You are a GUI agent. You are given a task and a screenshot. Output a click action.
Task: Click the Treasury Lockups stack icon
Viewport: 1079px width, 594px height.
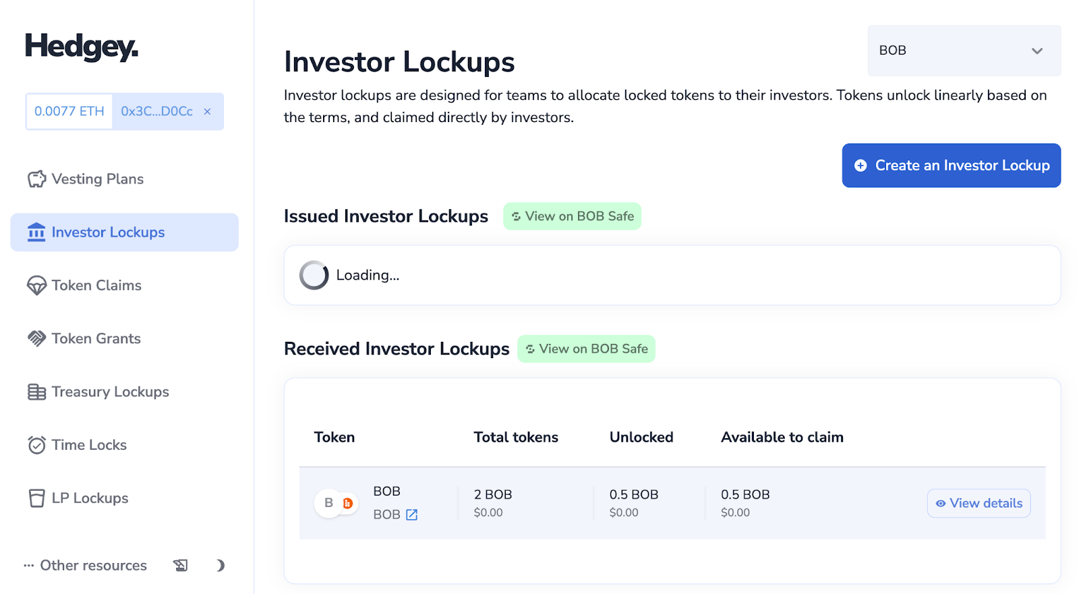coord(36,392)
